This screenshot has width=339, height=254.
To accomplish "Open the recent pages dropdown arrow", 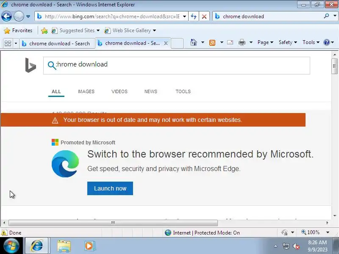I will pyautogui.click(x=28, y=17).
